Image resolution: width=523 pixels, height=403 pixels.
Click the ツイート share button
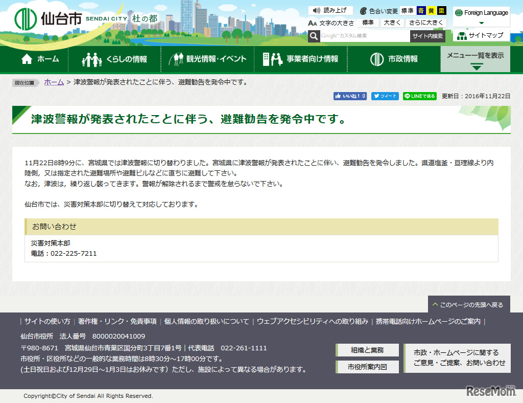pyautogui.click(x=385, y=96)
